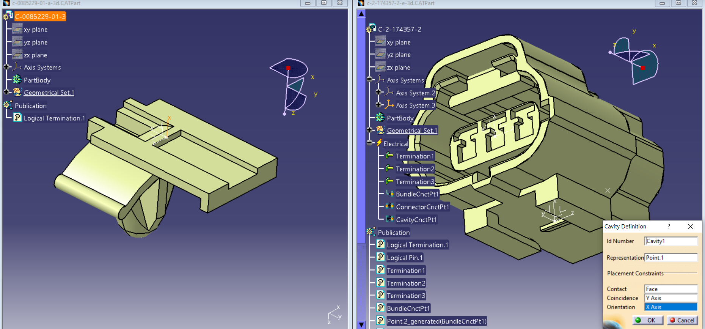
Task: Click the CavityCnctPt1 icon in tree
Action: point(389,219)
